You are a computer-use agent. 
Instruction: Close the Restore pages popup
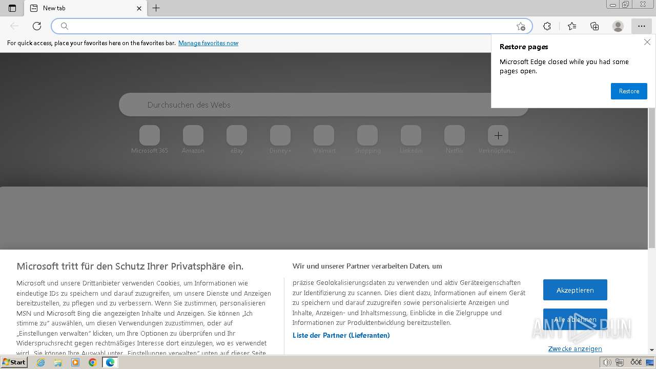point(647,42)
